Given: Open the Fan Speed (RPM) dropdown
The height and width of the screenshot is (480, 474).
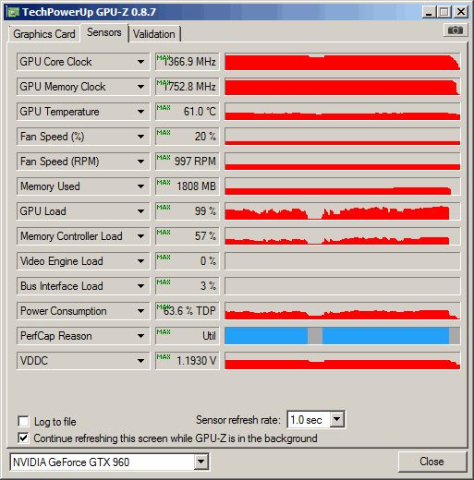Looking at the screenshot, I should pos(140,162).
